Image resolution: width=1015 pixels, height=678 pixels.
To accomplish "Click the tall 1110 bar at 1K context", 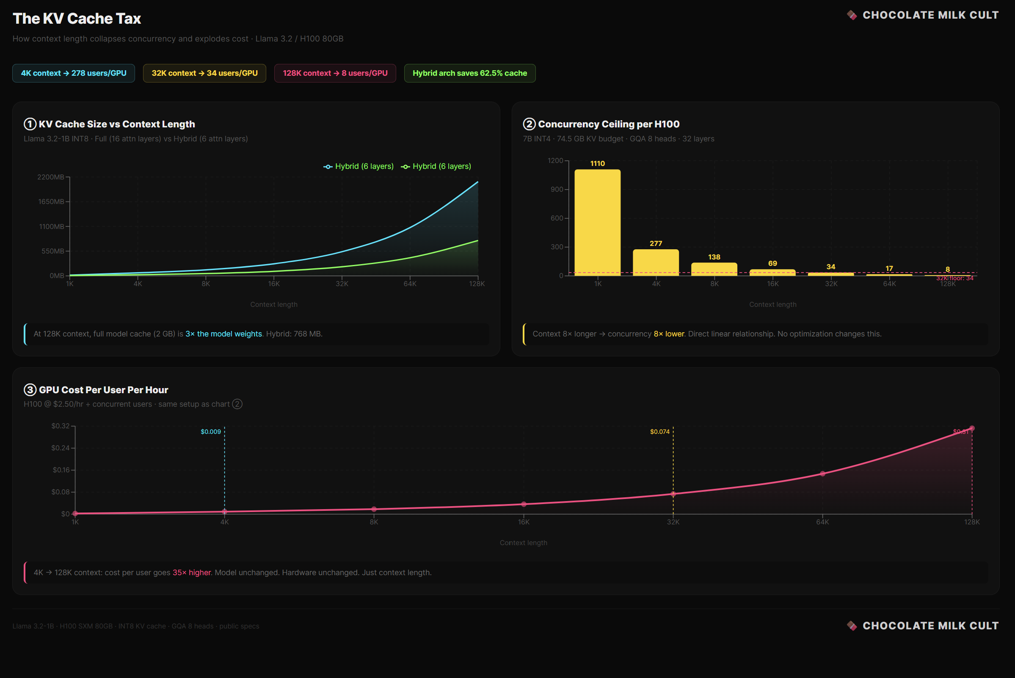I will point(597,222).
